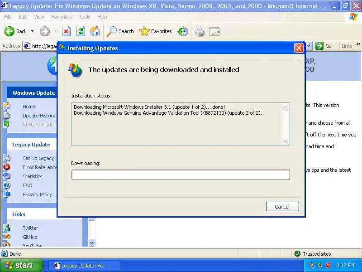Close the Installing Updates dialog
Viewport: 362px width, 272px height.
(299, 48)
